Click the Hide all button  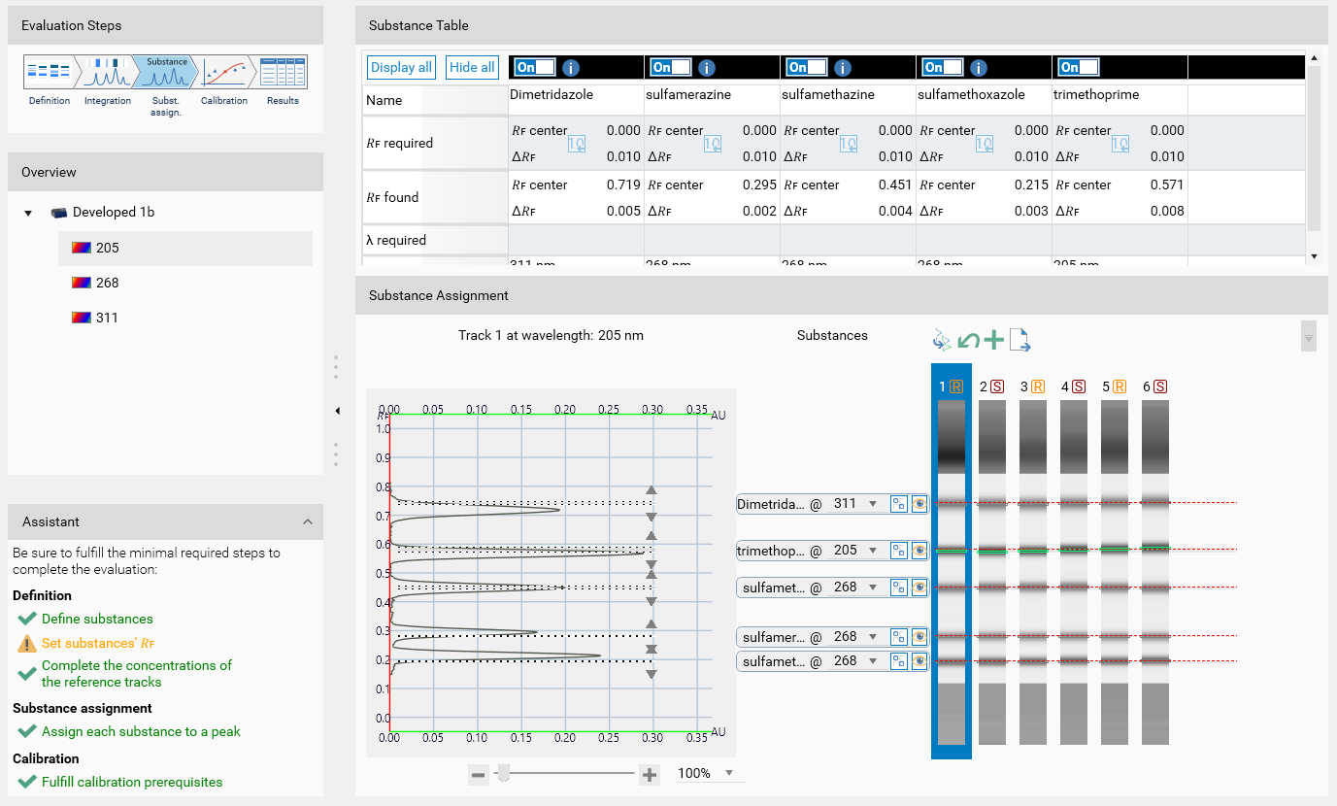point(472,67)
